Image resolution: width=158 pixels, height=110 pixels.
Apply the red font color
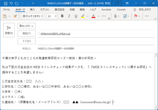click(93, 16)
